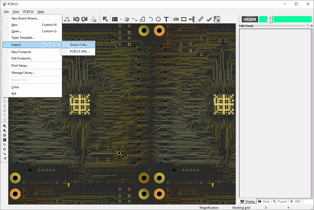Select the Measure ruler tool

(201, 19)
